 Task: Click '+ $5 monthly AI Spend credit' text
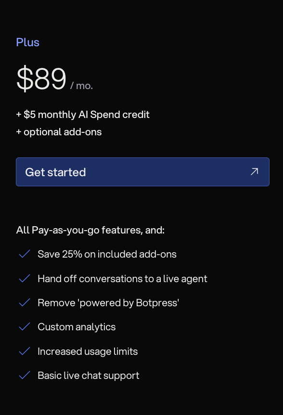(x=83, y=115)
